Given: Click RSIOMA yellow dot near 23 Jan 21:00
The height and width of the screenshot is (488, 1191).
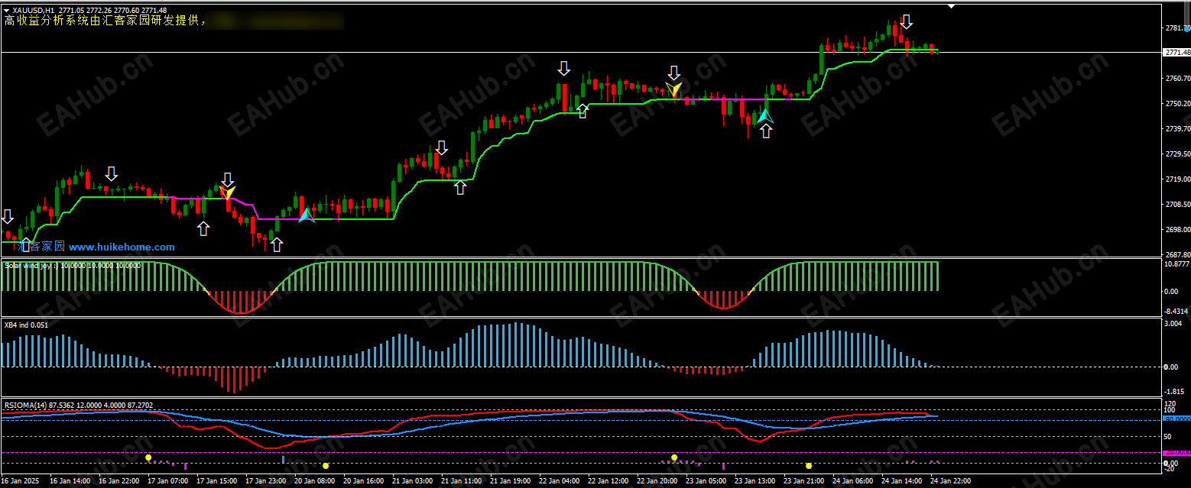Looking at the screenshot, I should pos(809,465).
